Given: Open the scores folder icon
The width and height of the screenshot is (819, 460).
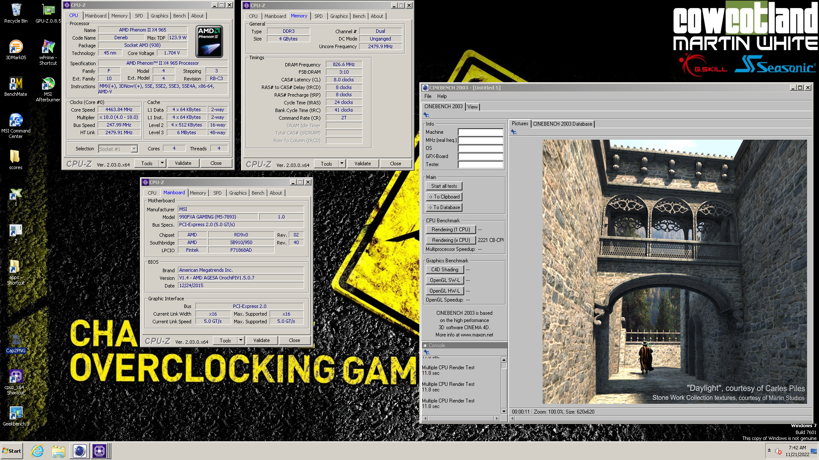Looking at the screenshot, I should [16, 160].
